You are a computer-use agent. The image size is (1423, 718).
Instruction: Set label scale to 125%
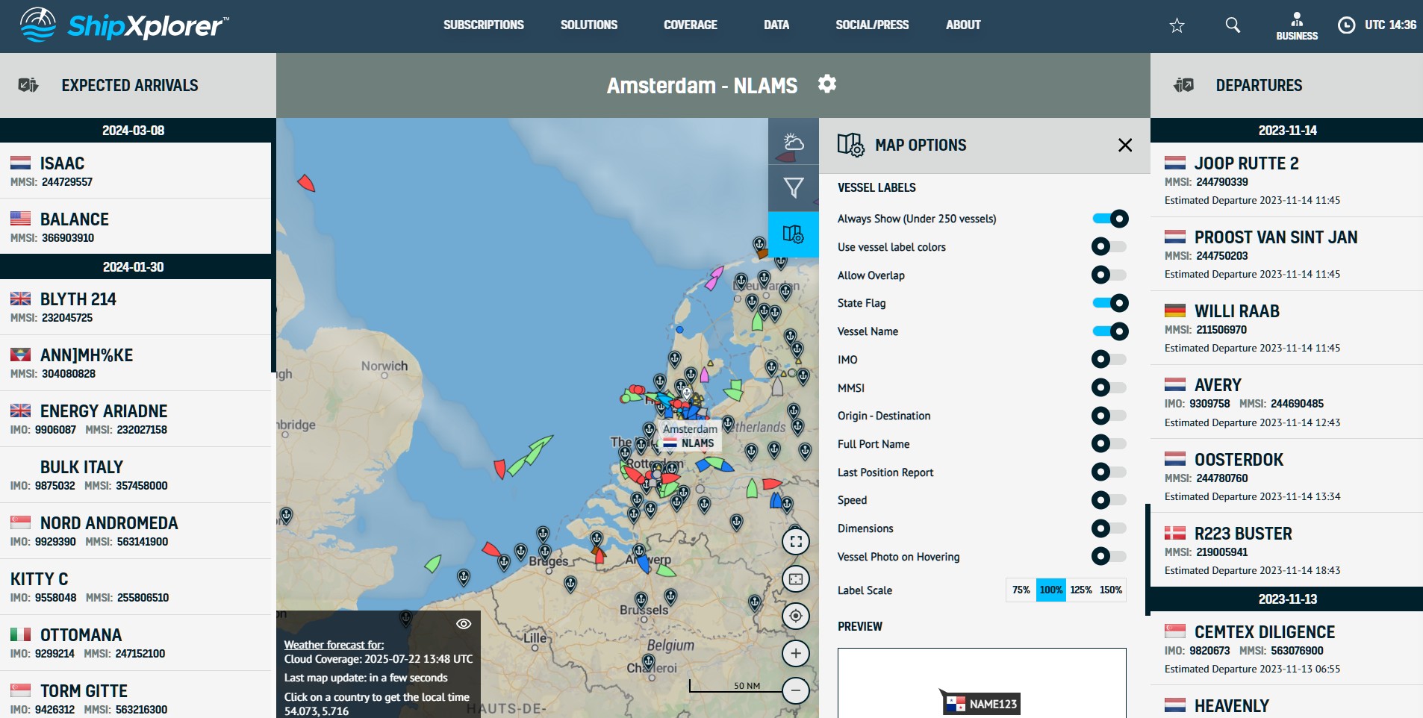(x=1080, y=590)
